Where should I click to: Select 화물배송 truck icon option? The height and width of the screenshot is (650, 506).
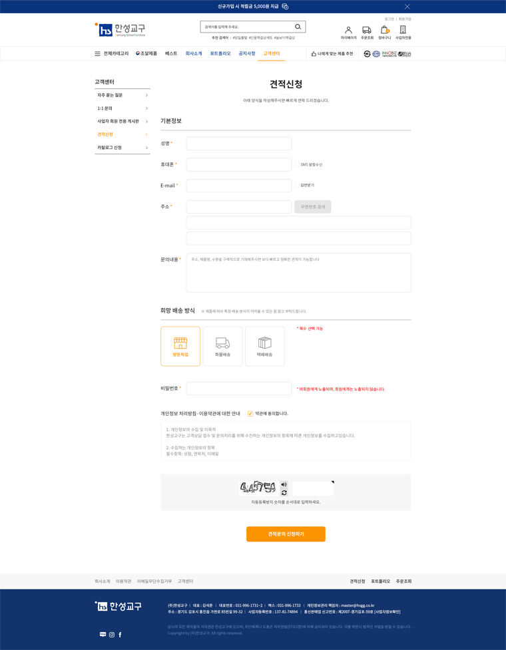(223, 346)
